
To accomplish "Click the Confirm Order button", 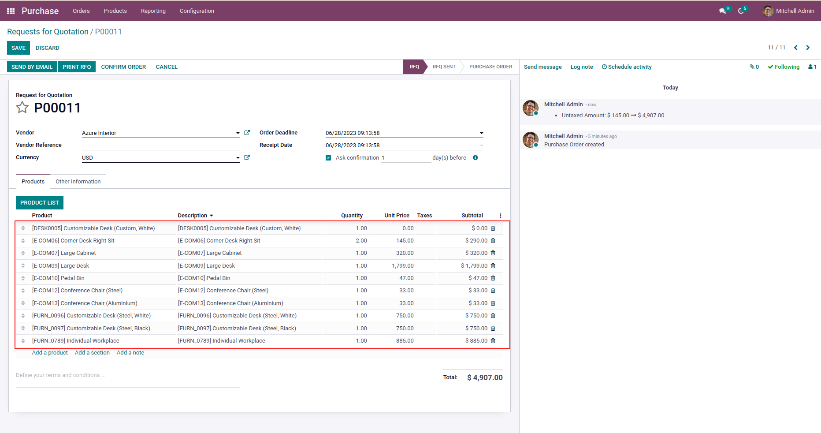I will pyautogui.click(x=123, y=67).
